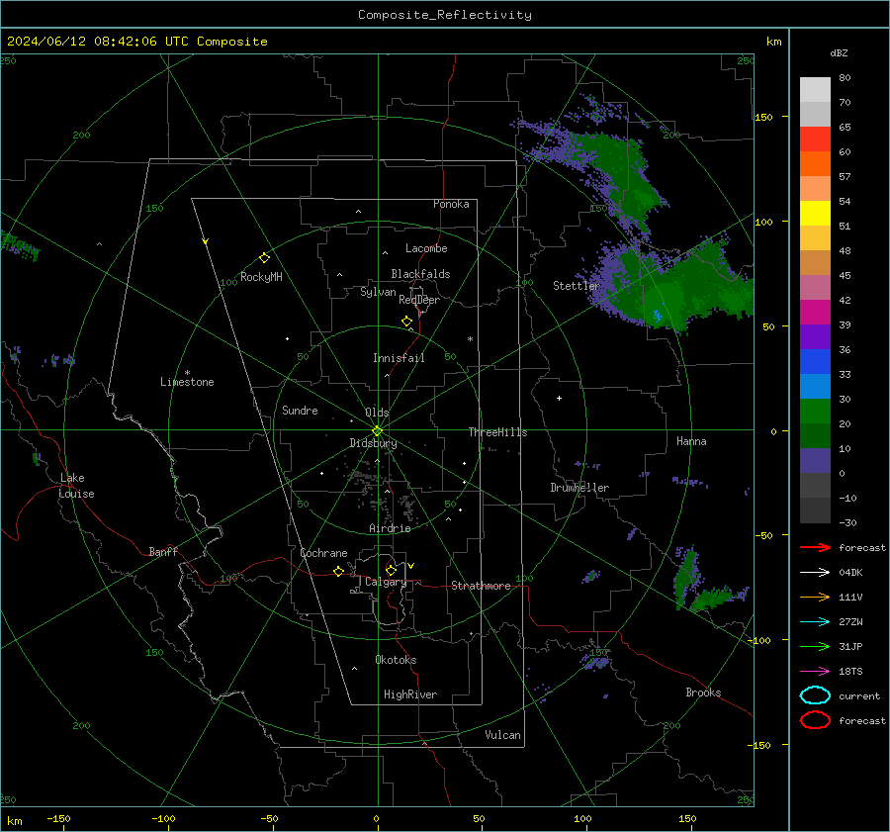This screenshot has height=832, width=890.
Task: Click the Lacombe map label
Action: (x=426, y=248)
